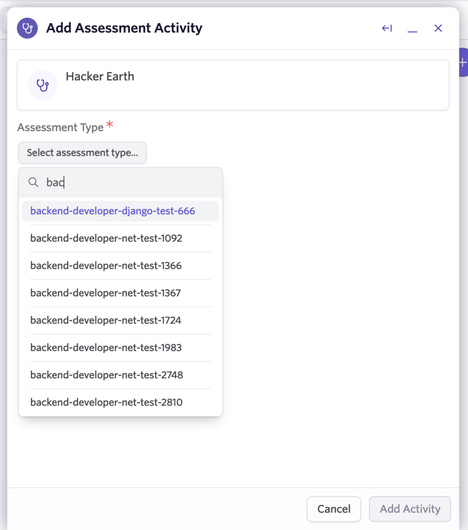Image resolution: width=468 pixels, height=530 pixels.
Task: Pick backend-developer-net-test-1983
Action: (105, 347)
